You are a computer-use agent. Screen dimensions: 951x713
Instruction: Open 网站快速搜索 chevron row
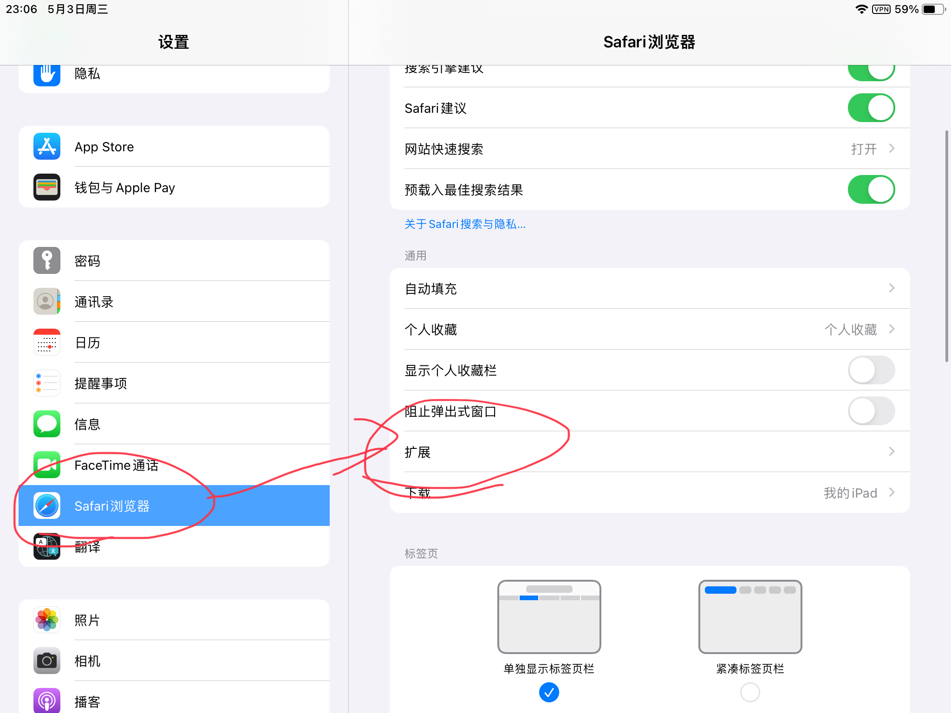[x=649, y=149]
